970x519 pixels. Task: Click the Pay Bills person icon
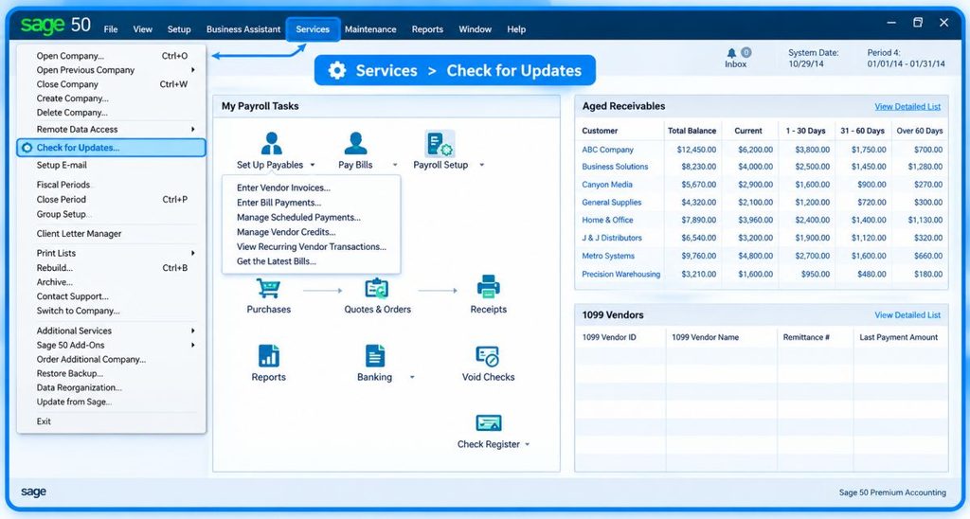(x=355, y=143)
